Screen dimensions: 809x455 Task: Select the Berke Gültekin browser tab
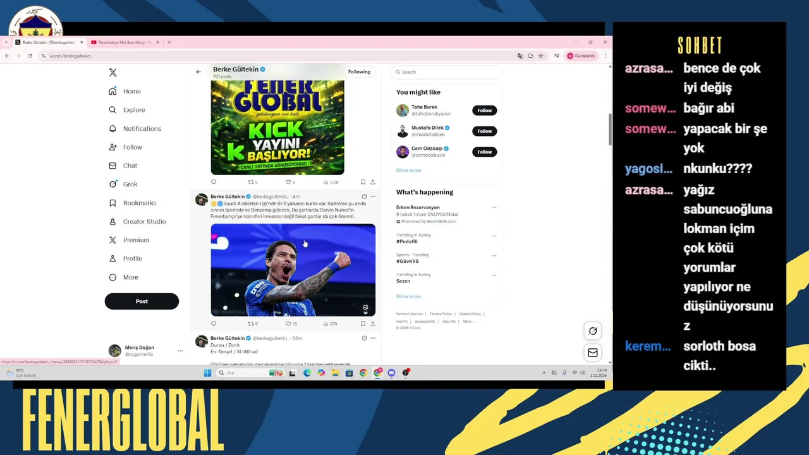point(49,42)
